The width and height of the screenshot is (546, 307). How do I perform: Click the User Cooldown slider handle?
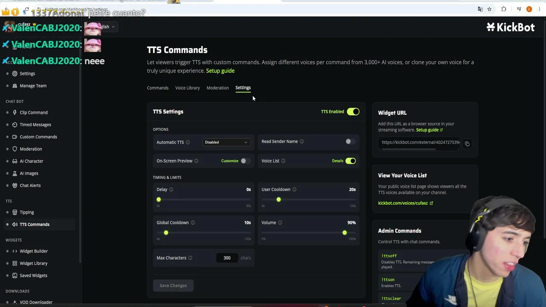[x=279, y=200]
